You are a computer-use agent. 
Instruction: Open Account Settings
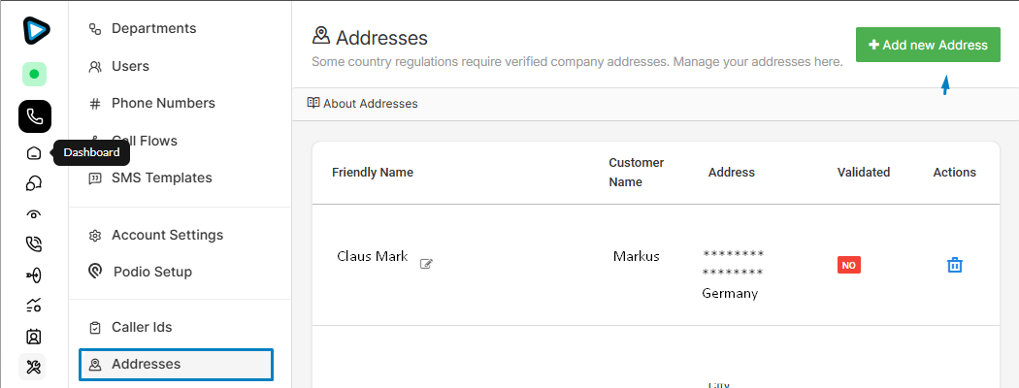coord(167,235)
